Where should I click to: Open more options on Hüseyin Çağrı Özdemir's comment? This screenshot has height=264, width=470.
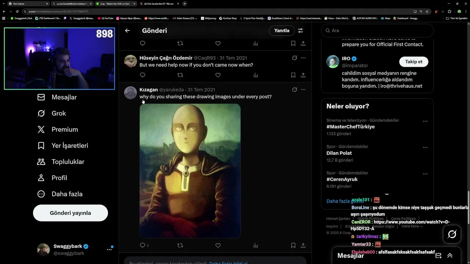(x=303, y=58)
